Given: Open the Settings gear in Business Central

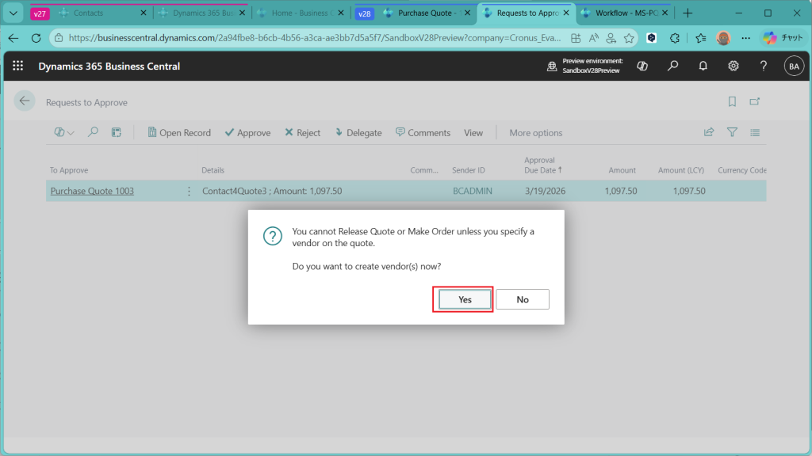Looking at the screenshot, I should (733, 66).
